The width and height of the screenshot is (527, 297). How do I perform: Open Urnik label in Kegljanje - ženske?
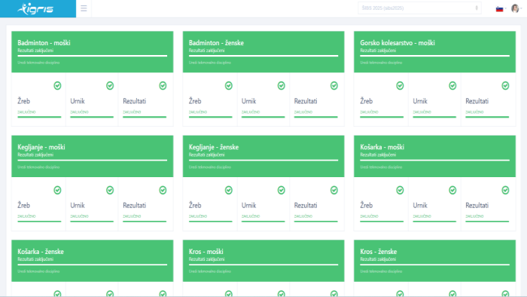tap(248, 205)
